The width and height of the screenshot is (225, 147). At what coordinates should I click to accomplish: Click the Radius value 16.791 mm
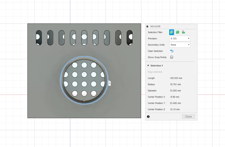click(175, 84)
